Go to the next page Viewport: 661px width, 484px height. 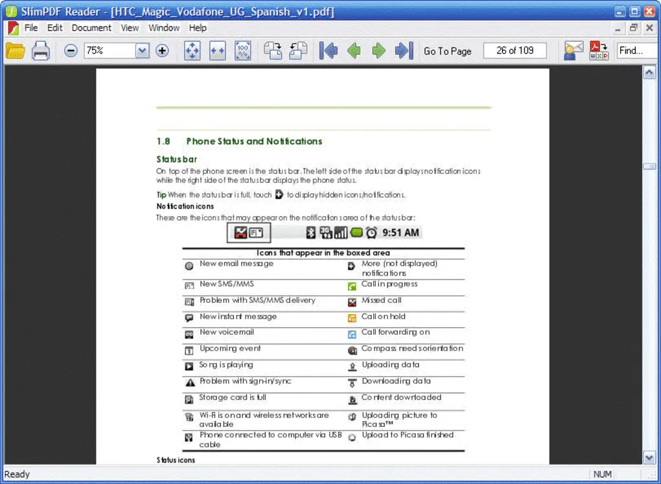click(378, 51)
